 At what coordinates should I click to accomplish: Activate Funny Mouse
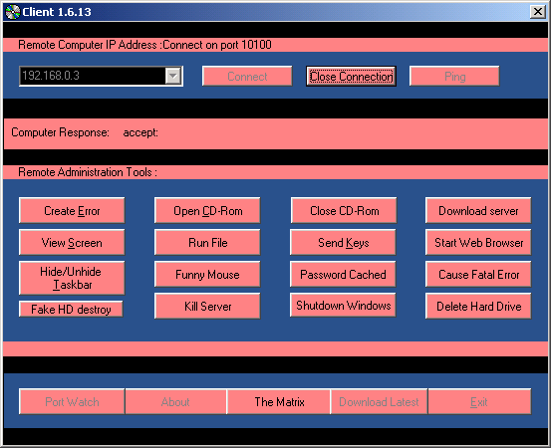pyautogui.click(x=207, y=274)
